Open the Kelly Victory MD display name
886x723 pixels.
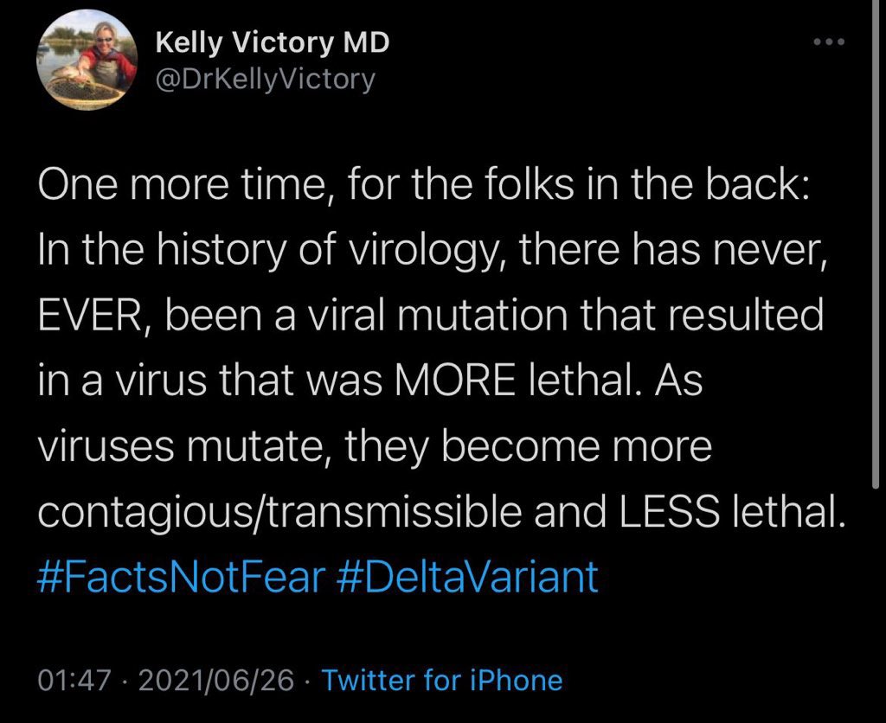(272, 43)
